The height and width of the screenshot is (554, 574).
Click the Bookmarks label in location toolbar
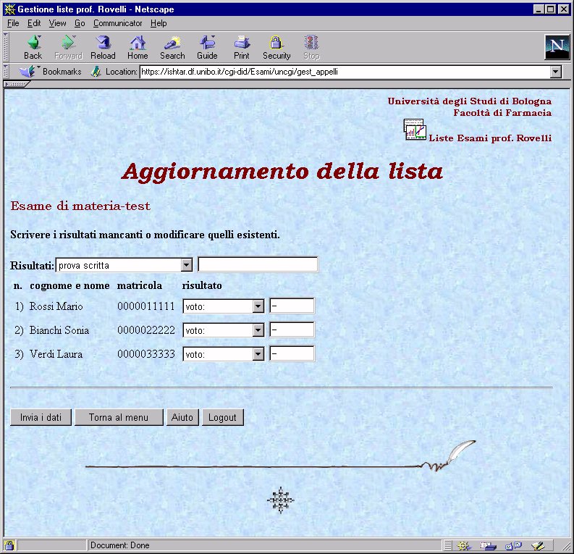[62, 72]
